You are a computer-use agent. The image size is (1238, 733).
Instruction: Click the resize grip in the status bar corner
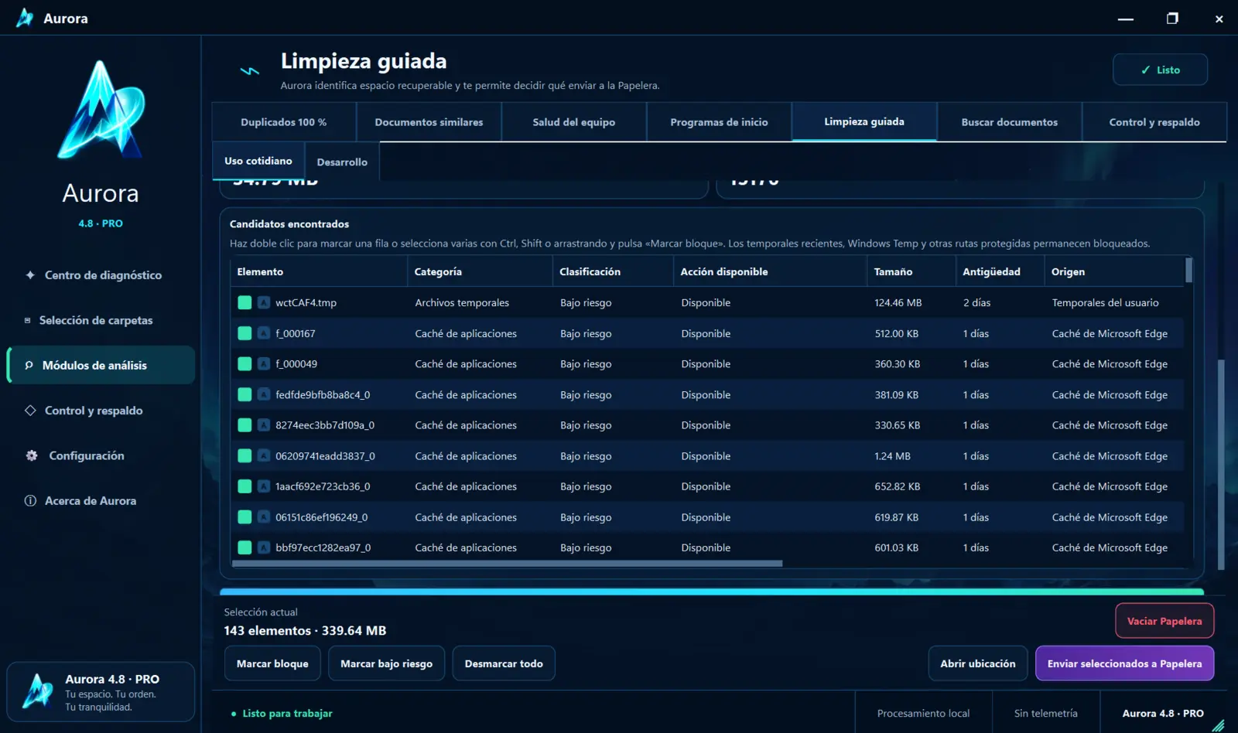click(x=1218, y=726)
